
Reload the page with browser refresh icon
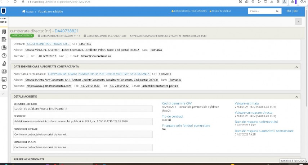pos(15,2)
